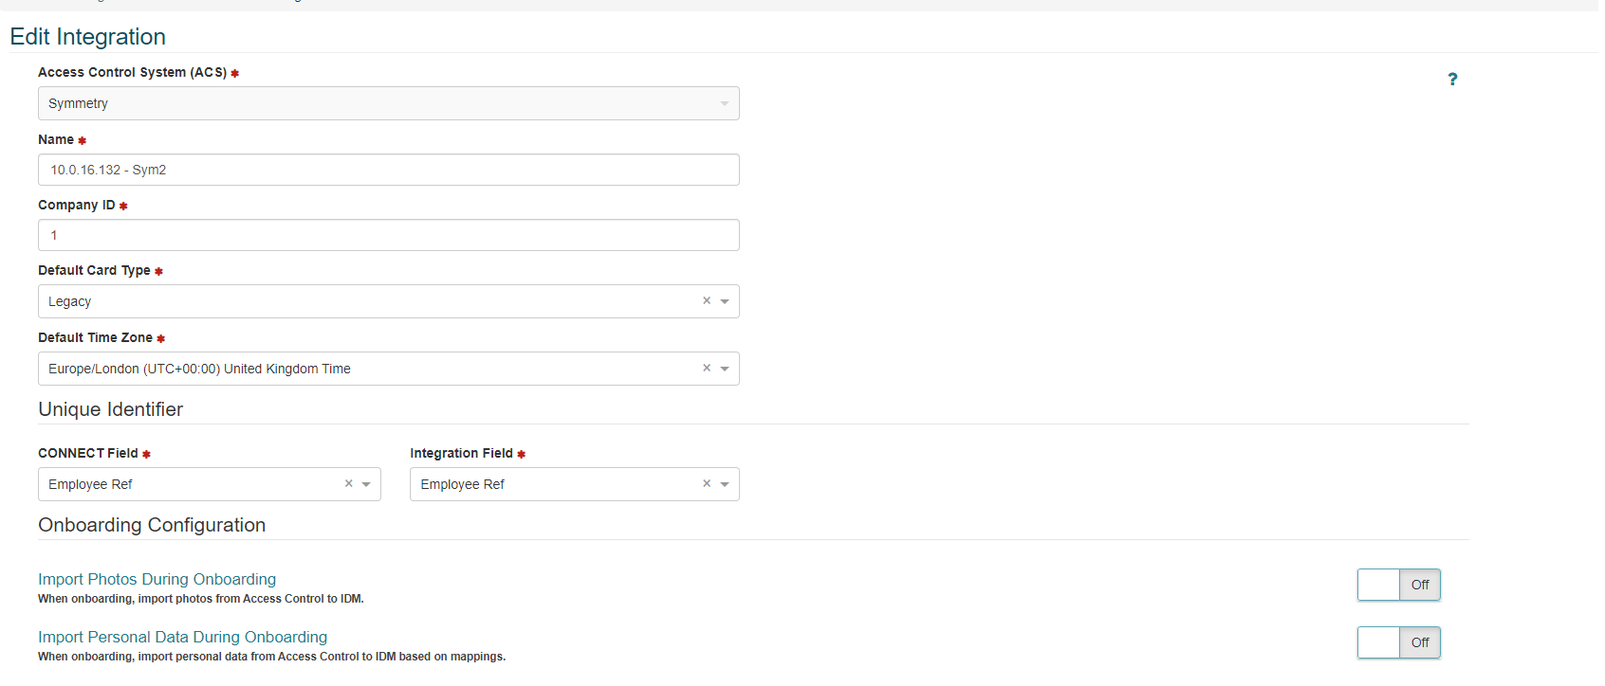The height and width of the screenshot is (686, 1605).
Task: Clear the Default Card Type selection
Action: point(707,300)
